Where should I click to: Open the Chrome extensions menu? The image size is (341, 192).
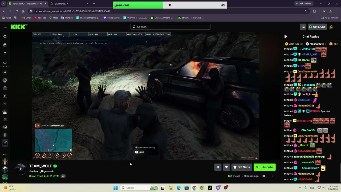pos(315,11)
